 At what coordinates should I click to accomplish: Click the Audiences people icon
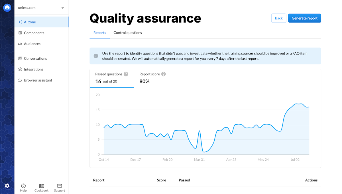(x=20, y=44)
